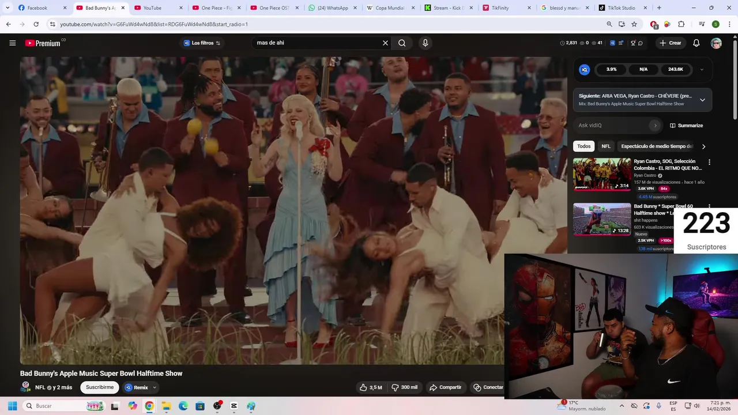Open options menu for Ryan Castro video
Viewport: 738px width, 415px height.
coord(709,163)
